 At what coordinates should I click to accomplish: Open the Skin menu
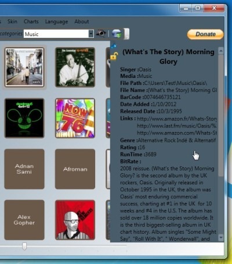(12, 22)
